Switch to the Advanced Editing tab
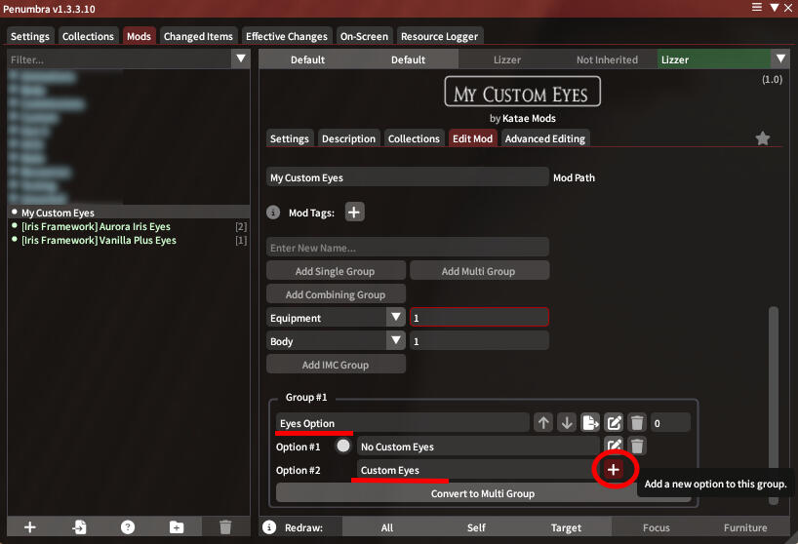798x544 pixels. [545, 138]
